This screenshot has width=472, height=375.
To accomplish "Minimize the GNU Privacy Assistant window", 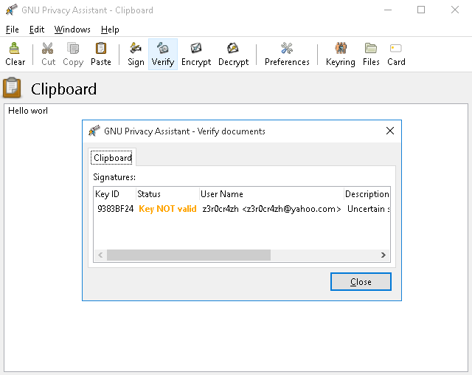I will (388, 10).
